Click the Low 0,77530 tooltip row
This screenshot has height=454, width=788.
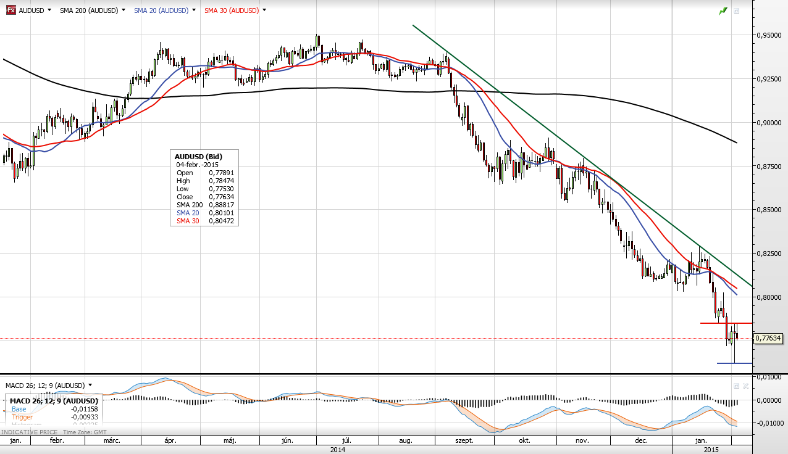click(x=204, y=189)
